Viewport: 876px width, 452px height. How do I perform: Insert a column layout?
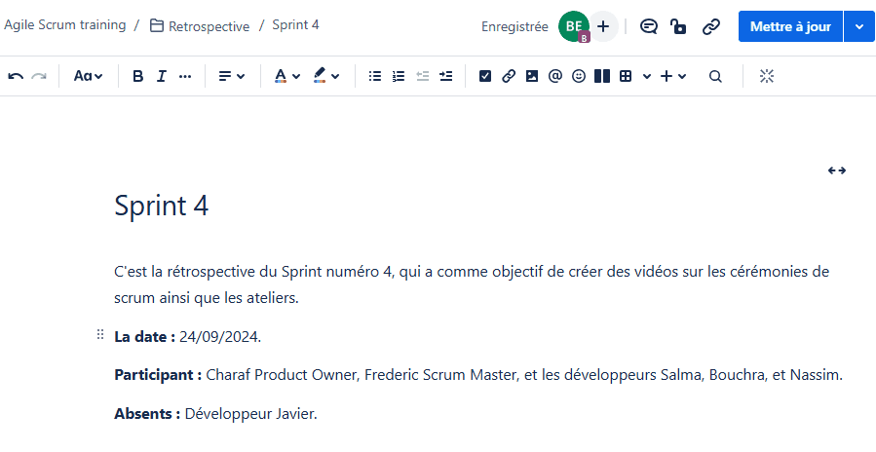click(601, 77)
